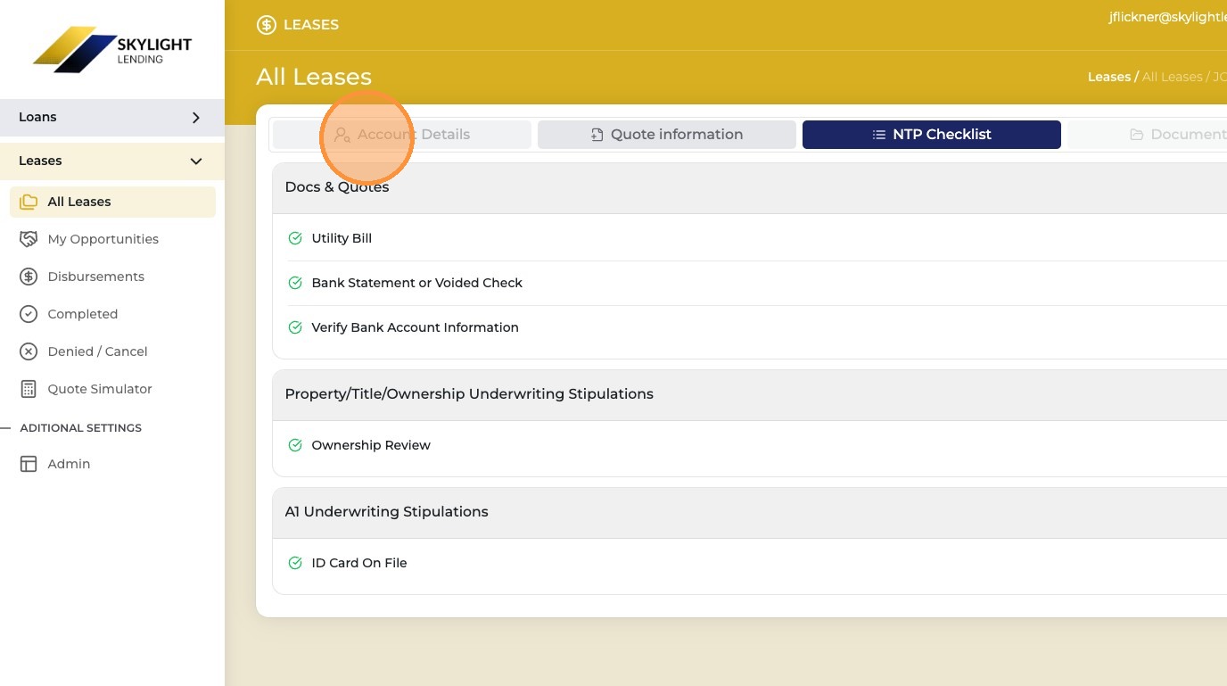Image resolution: width=1227 pixels, height=686 pixels.
Task: Open the Loans sidebar section
Action: click(x=112, y=118)
